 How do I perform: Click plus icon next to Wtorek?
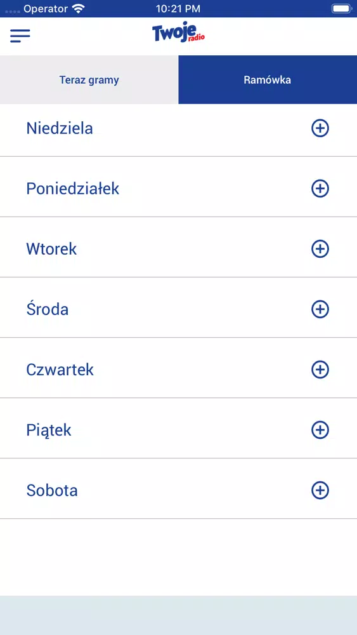[x=320, y=249]
